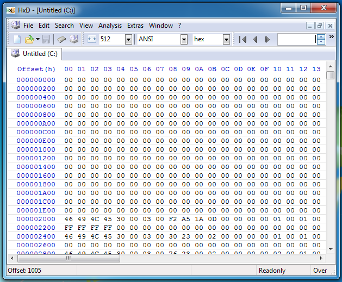Click byte F2 in row 000002000

[173, 219]
